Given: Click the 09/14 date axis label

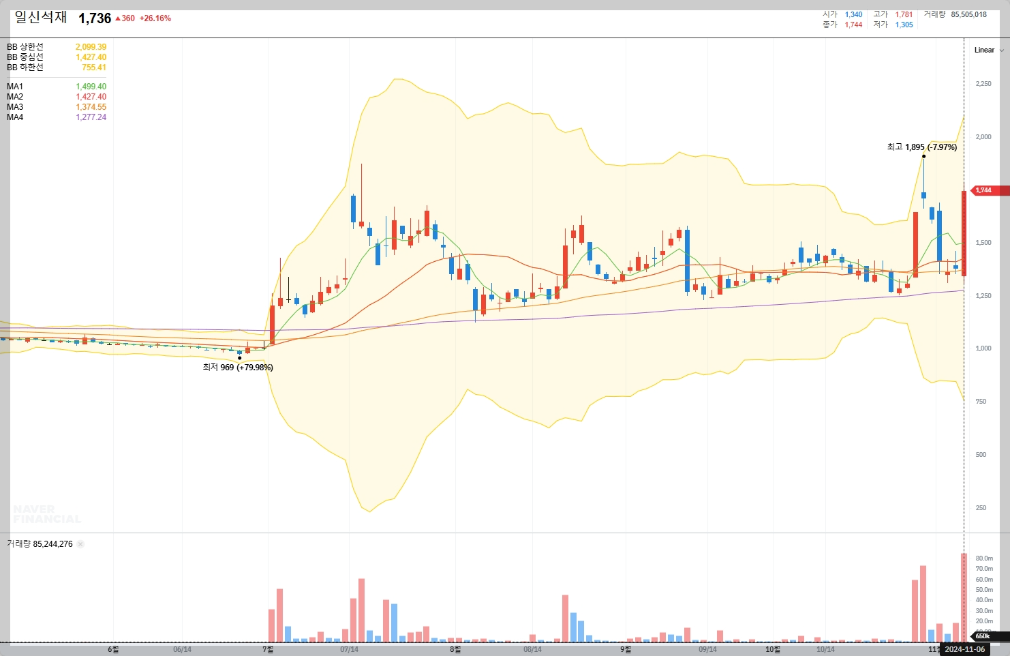Looking at the screenshot, I should [707, 649].
